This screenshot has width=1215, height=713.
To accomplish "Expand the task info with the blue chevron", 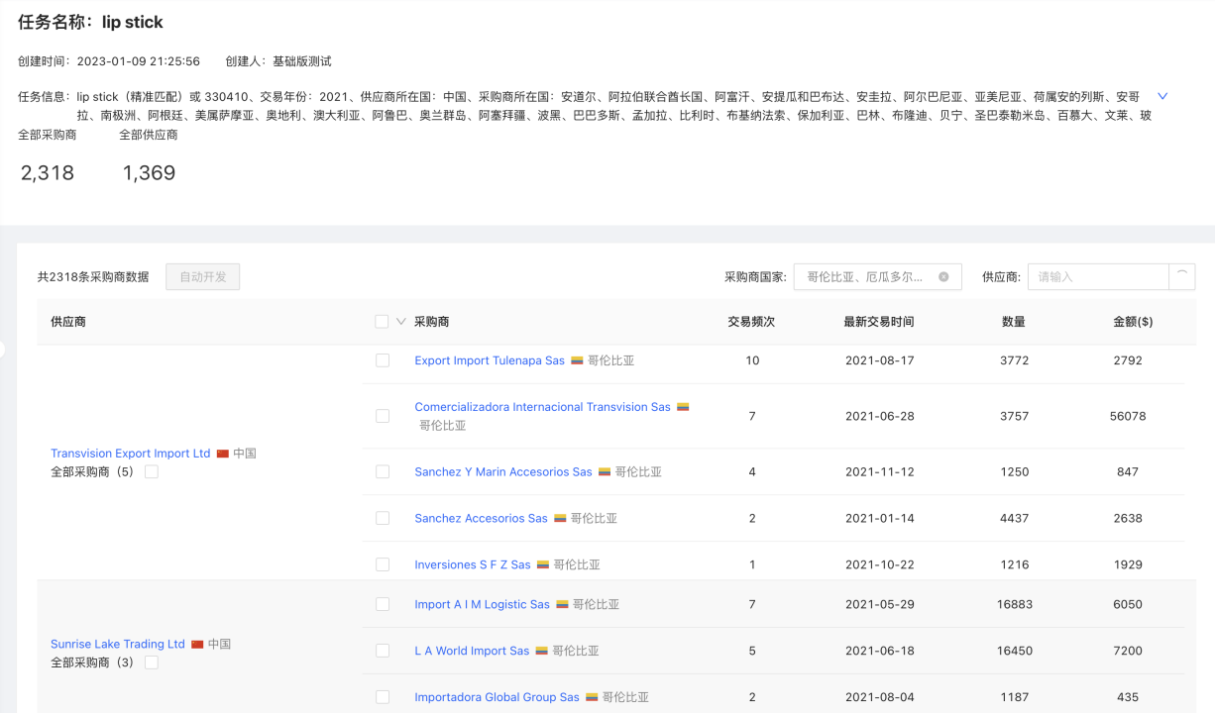I will click(1162, 96).
